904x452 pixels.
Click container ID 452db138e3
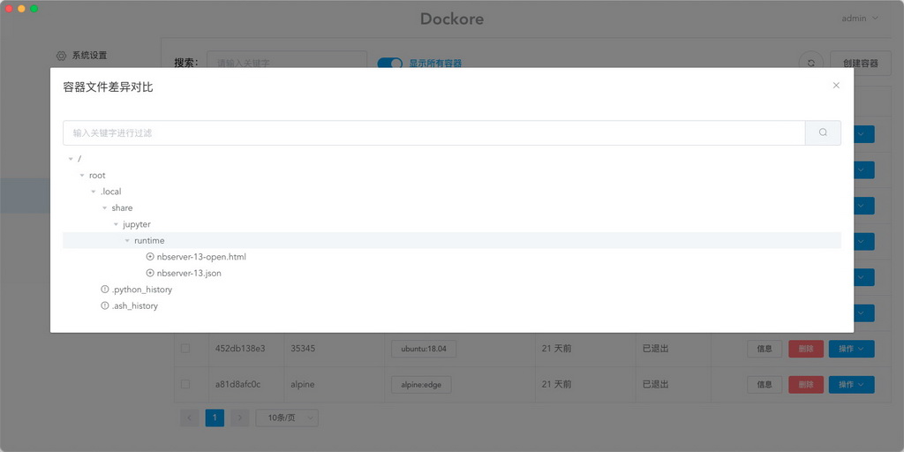(x=240, y=349)
